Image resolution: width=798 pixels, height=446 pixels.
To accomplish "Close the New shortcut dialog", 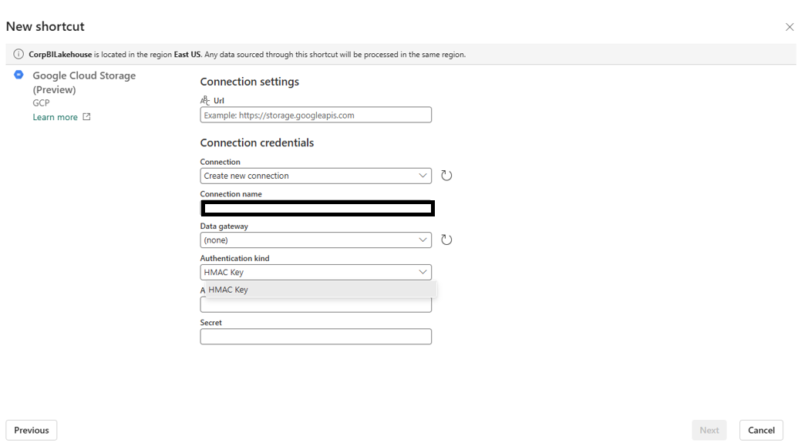I will pos(789,27).
